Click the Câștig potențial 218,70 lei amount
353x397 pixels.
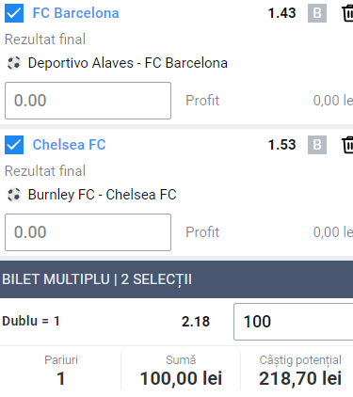pos(300,378)
